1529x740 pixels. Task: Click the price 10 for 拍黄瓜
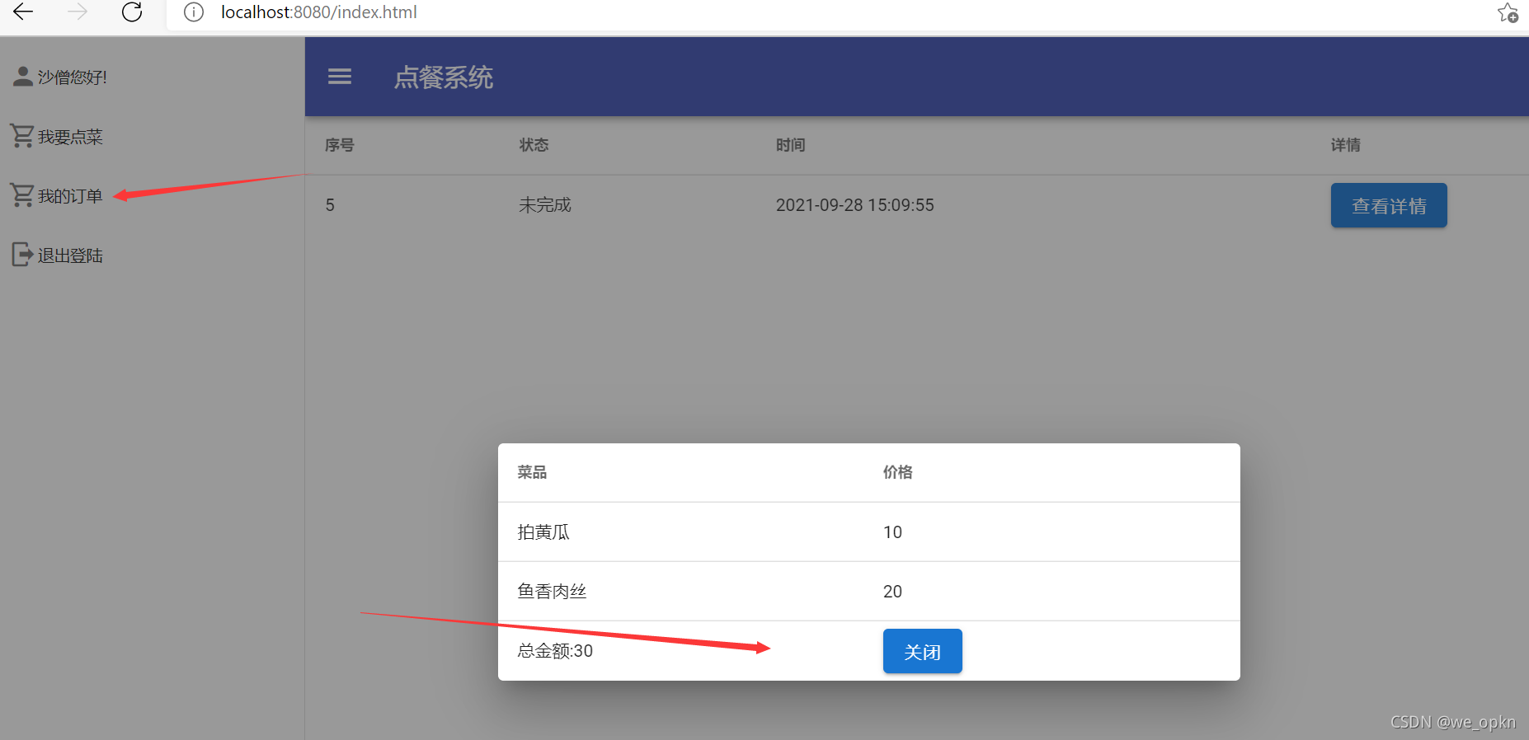pos(892,532)
